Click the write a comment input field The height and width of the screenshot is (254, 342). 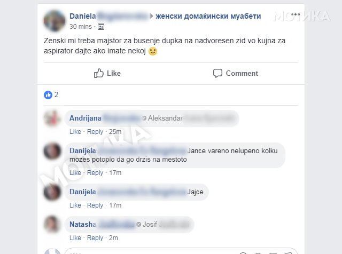(181, 251)
